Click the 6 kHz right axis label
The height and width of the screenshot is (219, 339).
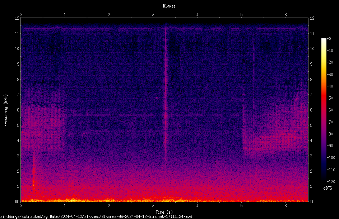coord(311,110)
